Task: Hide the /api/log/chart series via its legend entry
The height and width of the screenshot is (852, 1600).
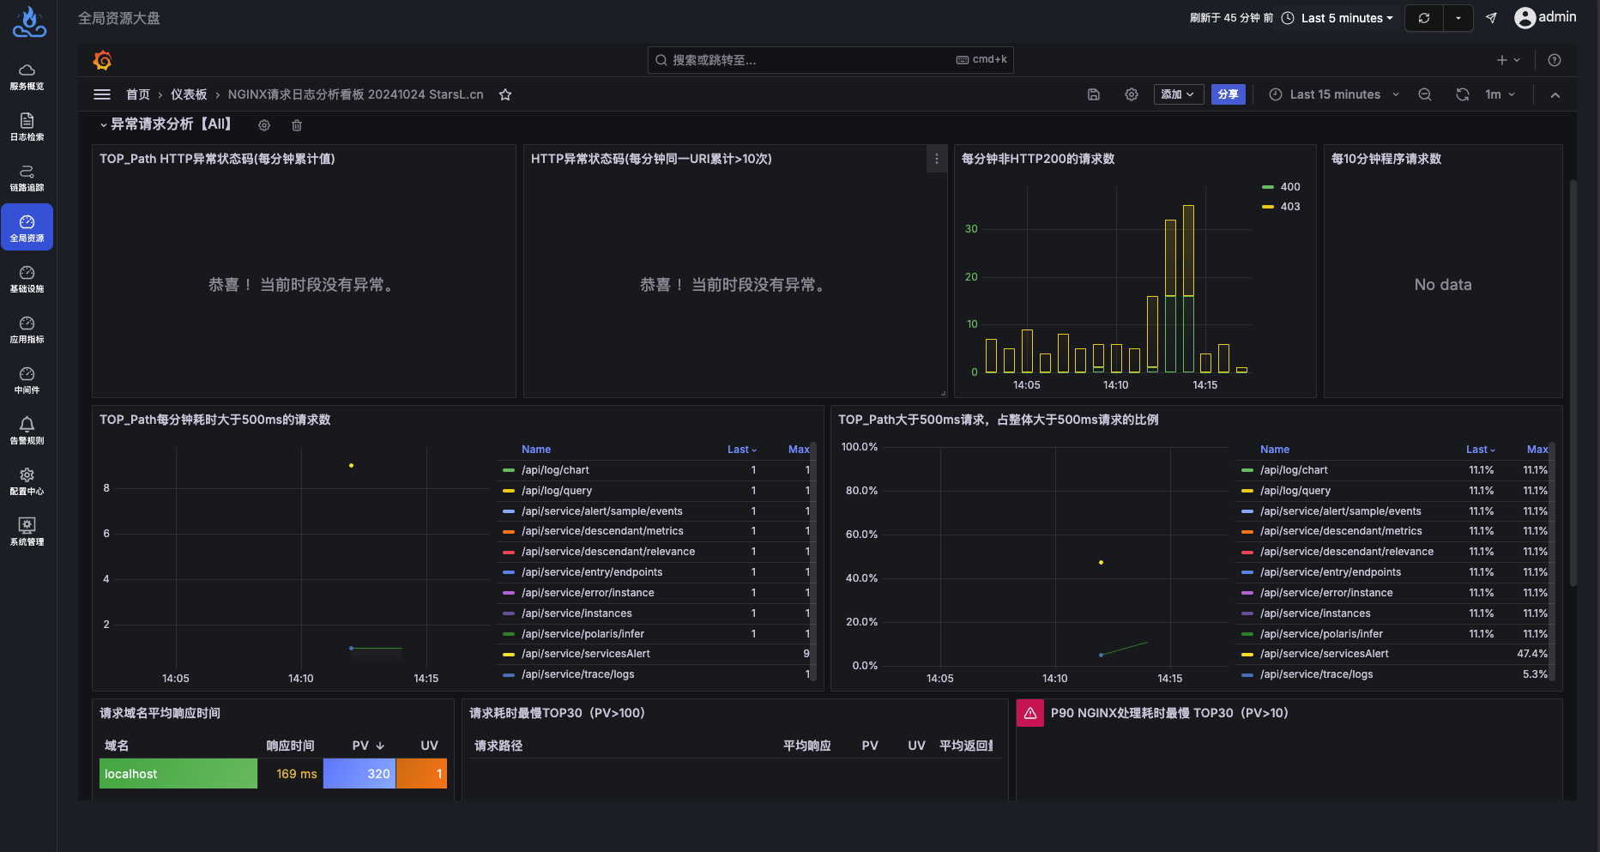Action: 555,469
